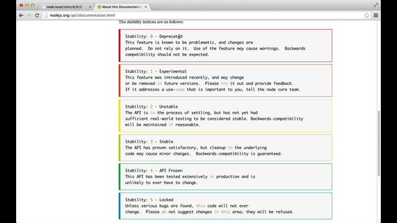Click the 'Stability: 2 - Unstable' heading

click(x=151, y=107)
